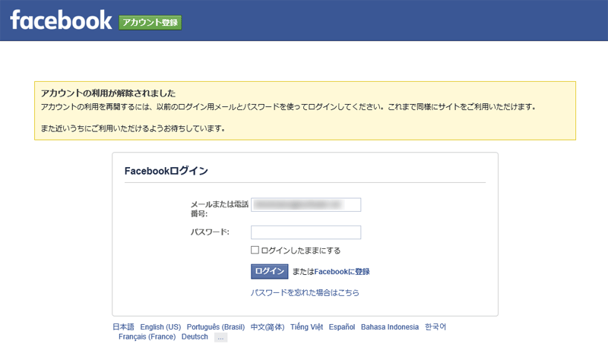
Task: Open the Facebookに登録 link
Action: click(x=341, y=272)
